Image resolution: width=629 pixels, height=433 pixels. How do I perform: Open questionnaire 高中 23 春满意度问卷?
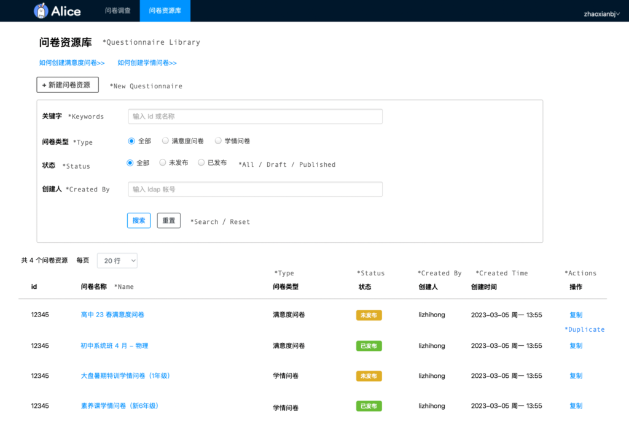click(x=112, y=315)
